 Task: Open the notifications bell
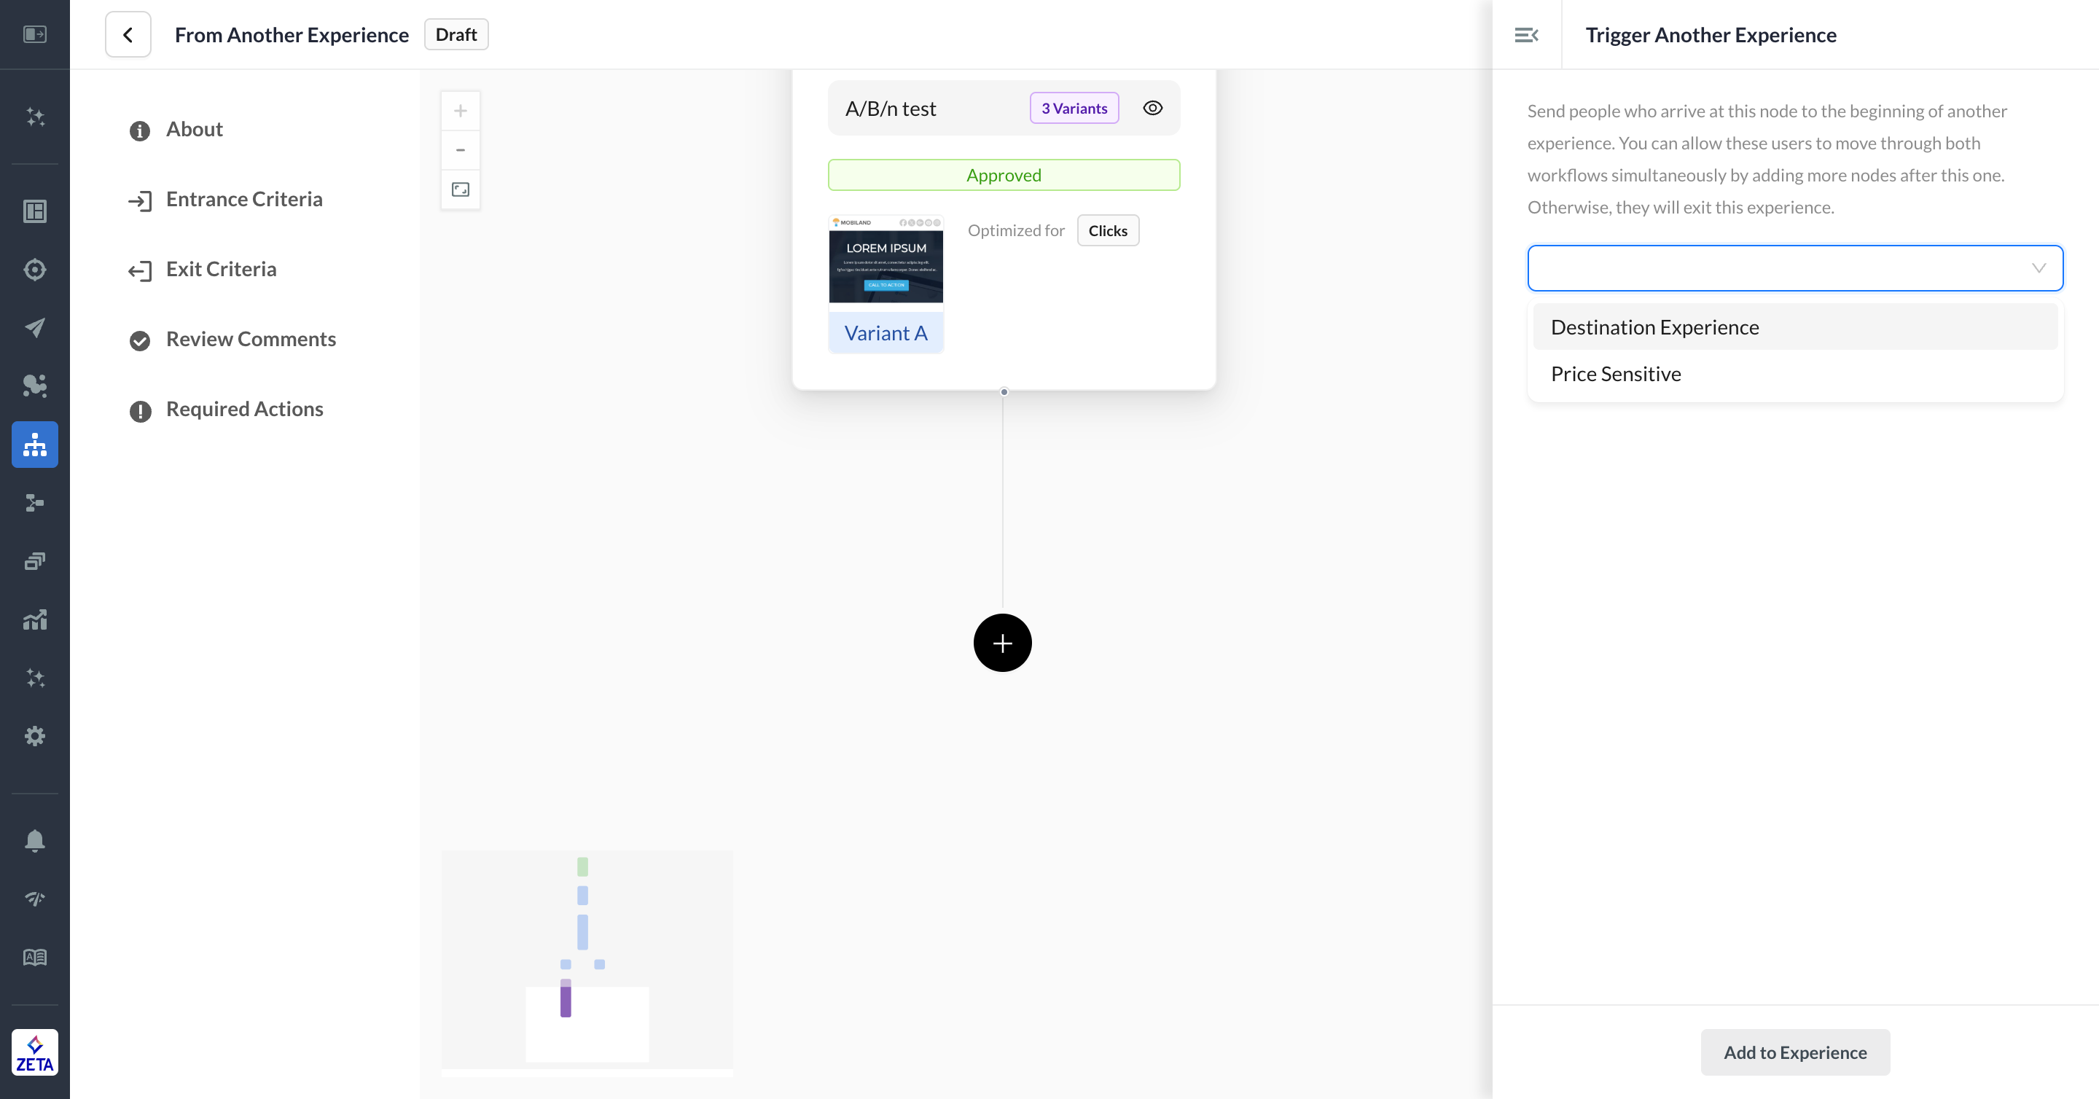coord(35,840)
